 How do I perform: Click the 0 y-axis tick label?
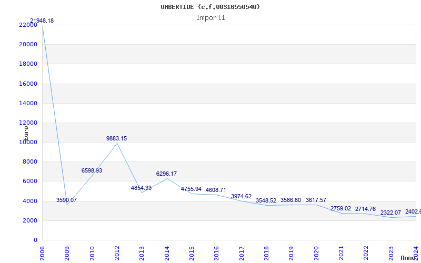(35, 240)
